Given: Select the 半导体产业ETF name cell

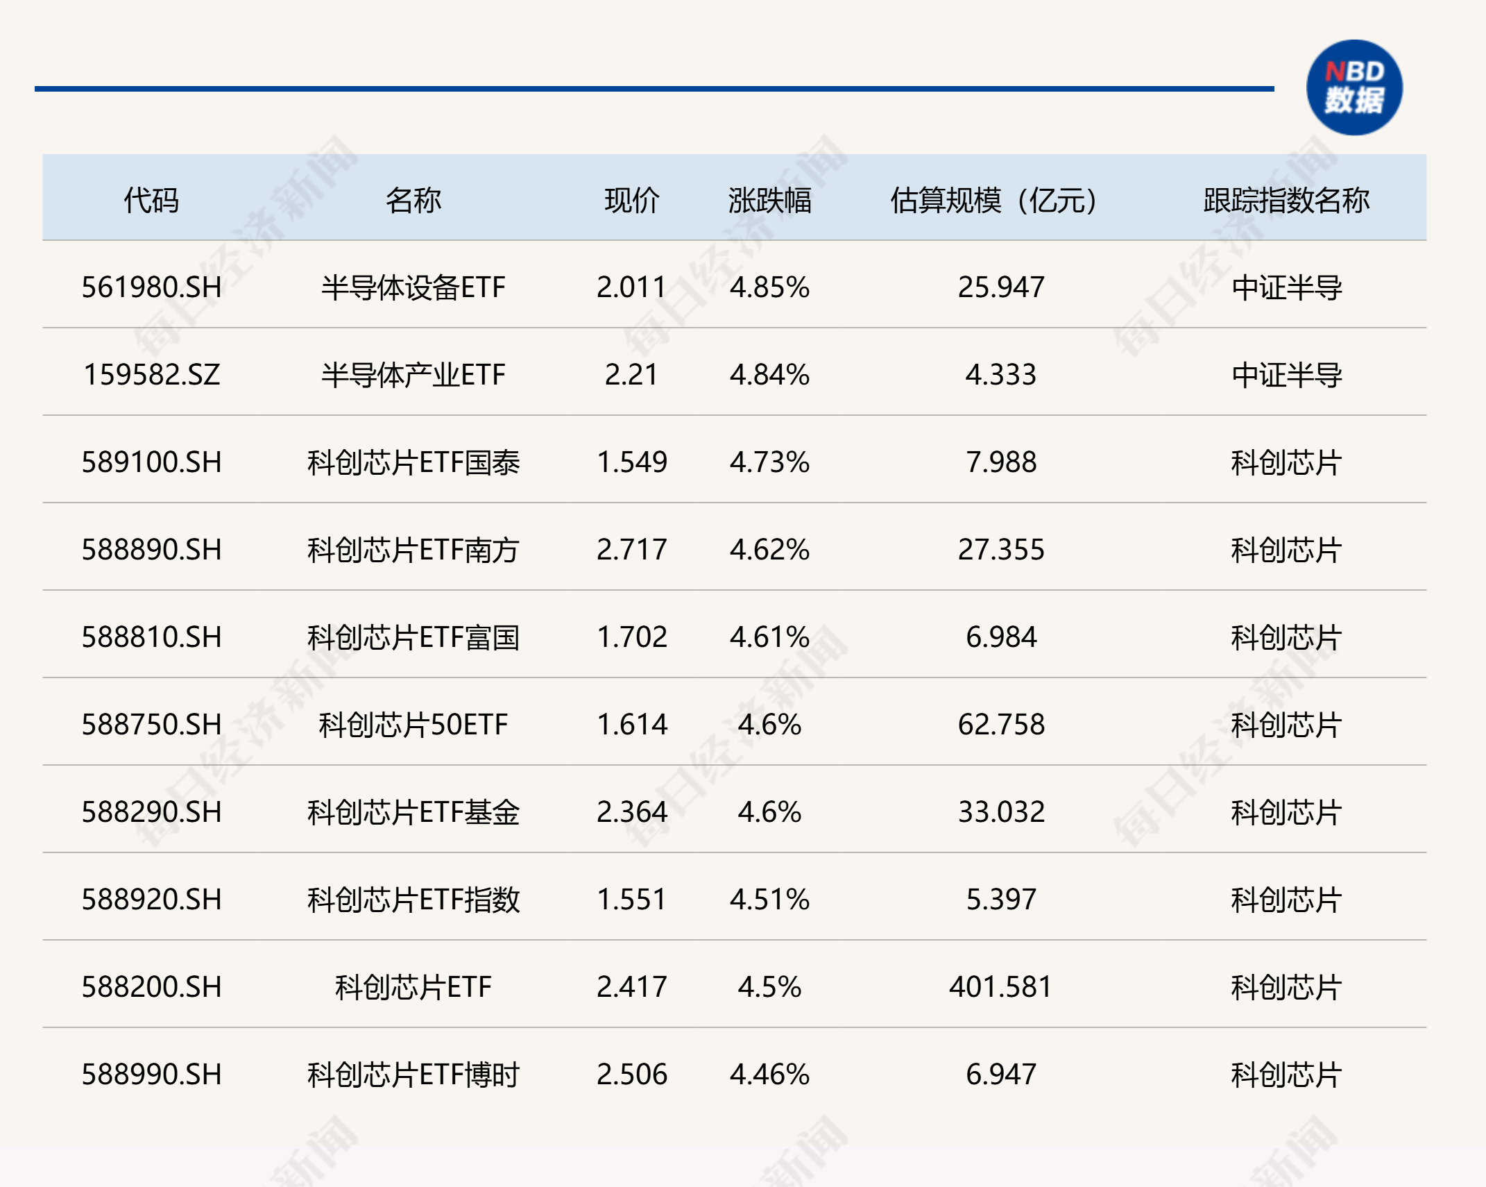Looking at the screenshot, I should tap(413, 375).
